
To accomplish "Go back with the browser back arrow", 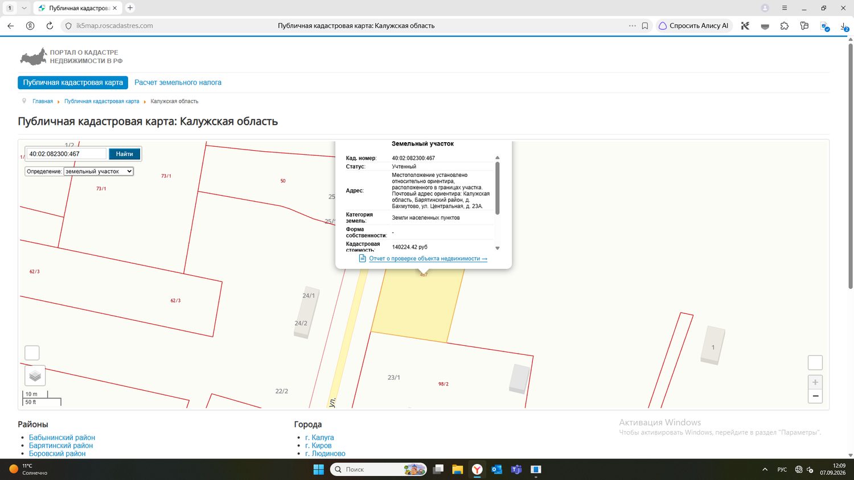I will (10, 26).
